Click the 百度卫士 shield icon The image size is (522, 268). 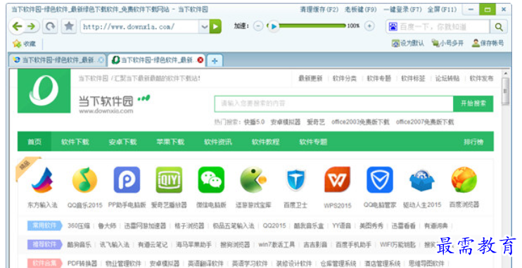coord(295,180)
